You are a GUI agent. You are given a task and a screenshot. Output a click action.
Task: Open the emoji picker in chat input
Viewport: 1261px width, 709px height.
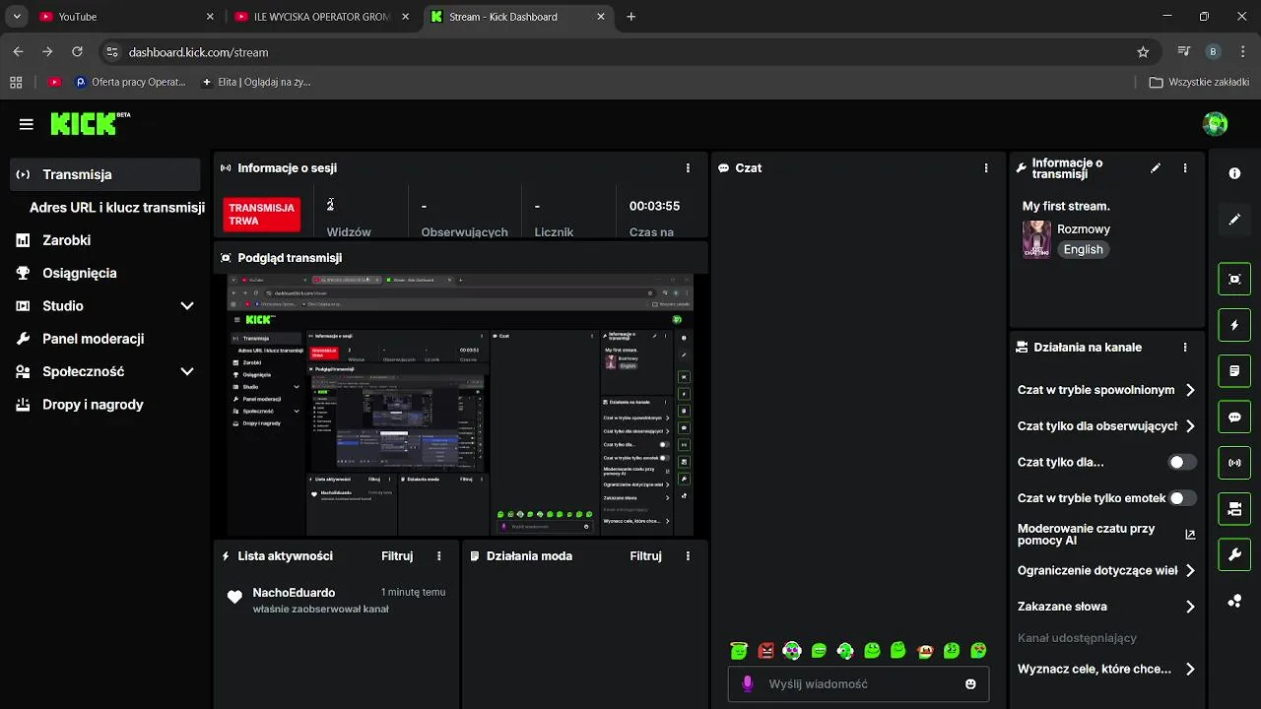click(x=970, y=683)
